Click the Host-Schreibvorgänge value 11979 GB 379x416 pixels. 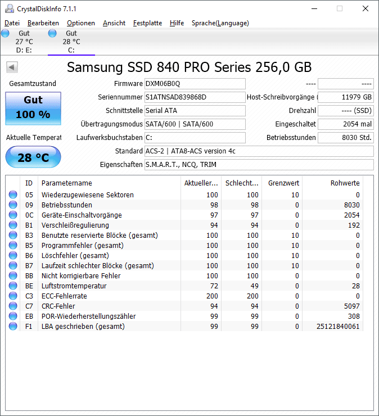346,97
